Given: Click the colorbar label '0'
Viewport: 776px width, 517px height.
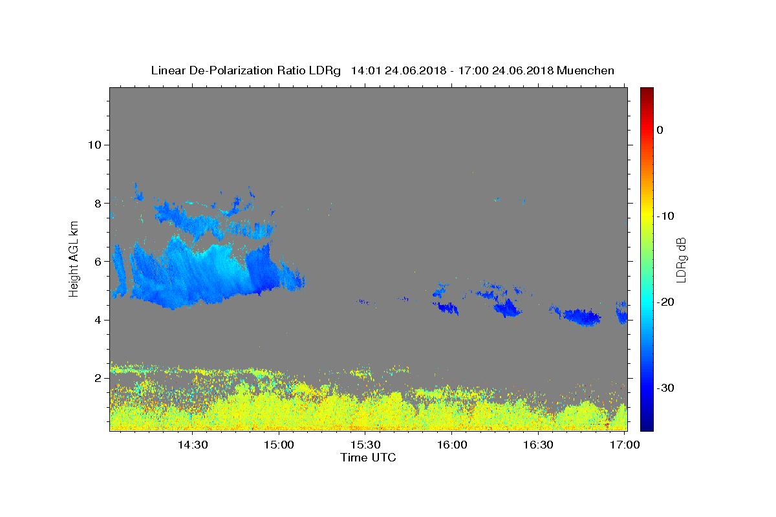Looking at the screenshot, I should click(660, 130).
